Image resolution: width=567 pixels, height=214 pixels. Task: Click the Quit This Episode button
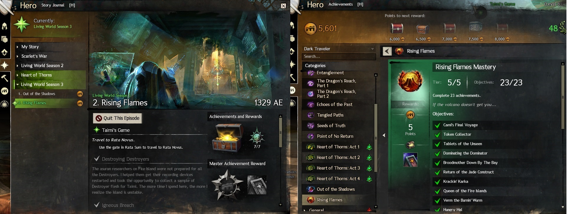coord(117,118)
